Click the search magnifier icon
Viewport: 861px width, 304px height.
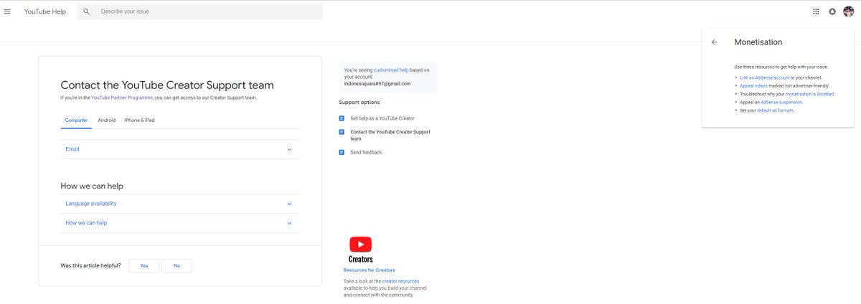pyautogui.click(x=86, y=11)
